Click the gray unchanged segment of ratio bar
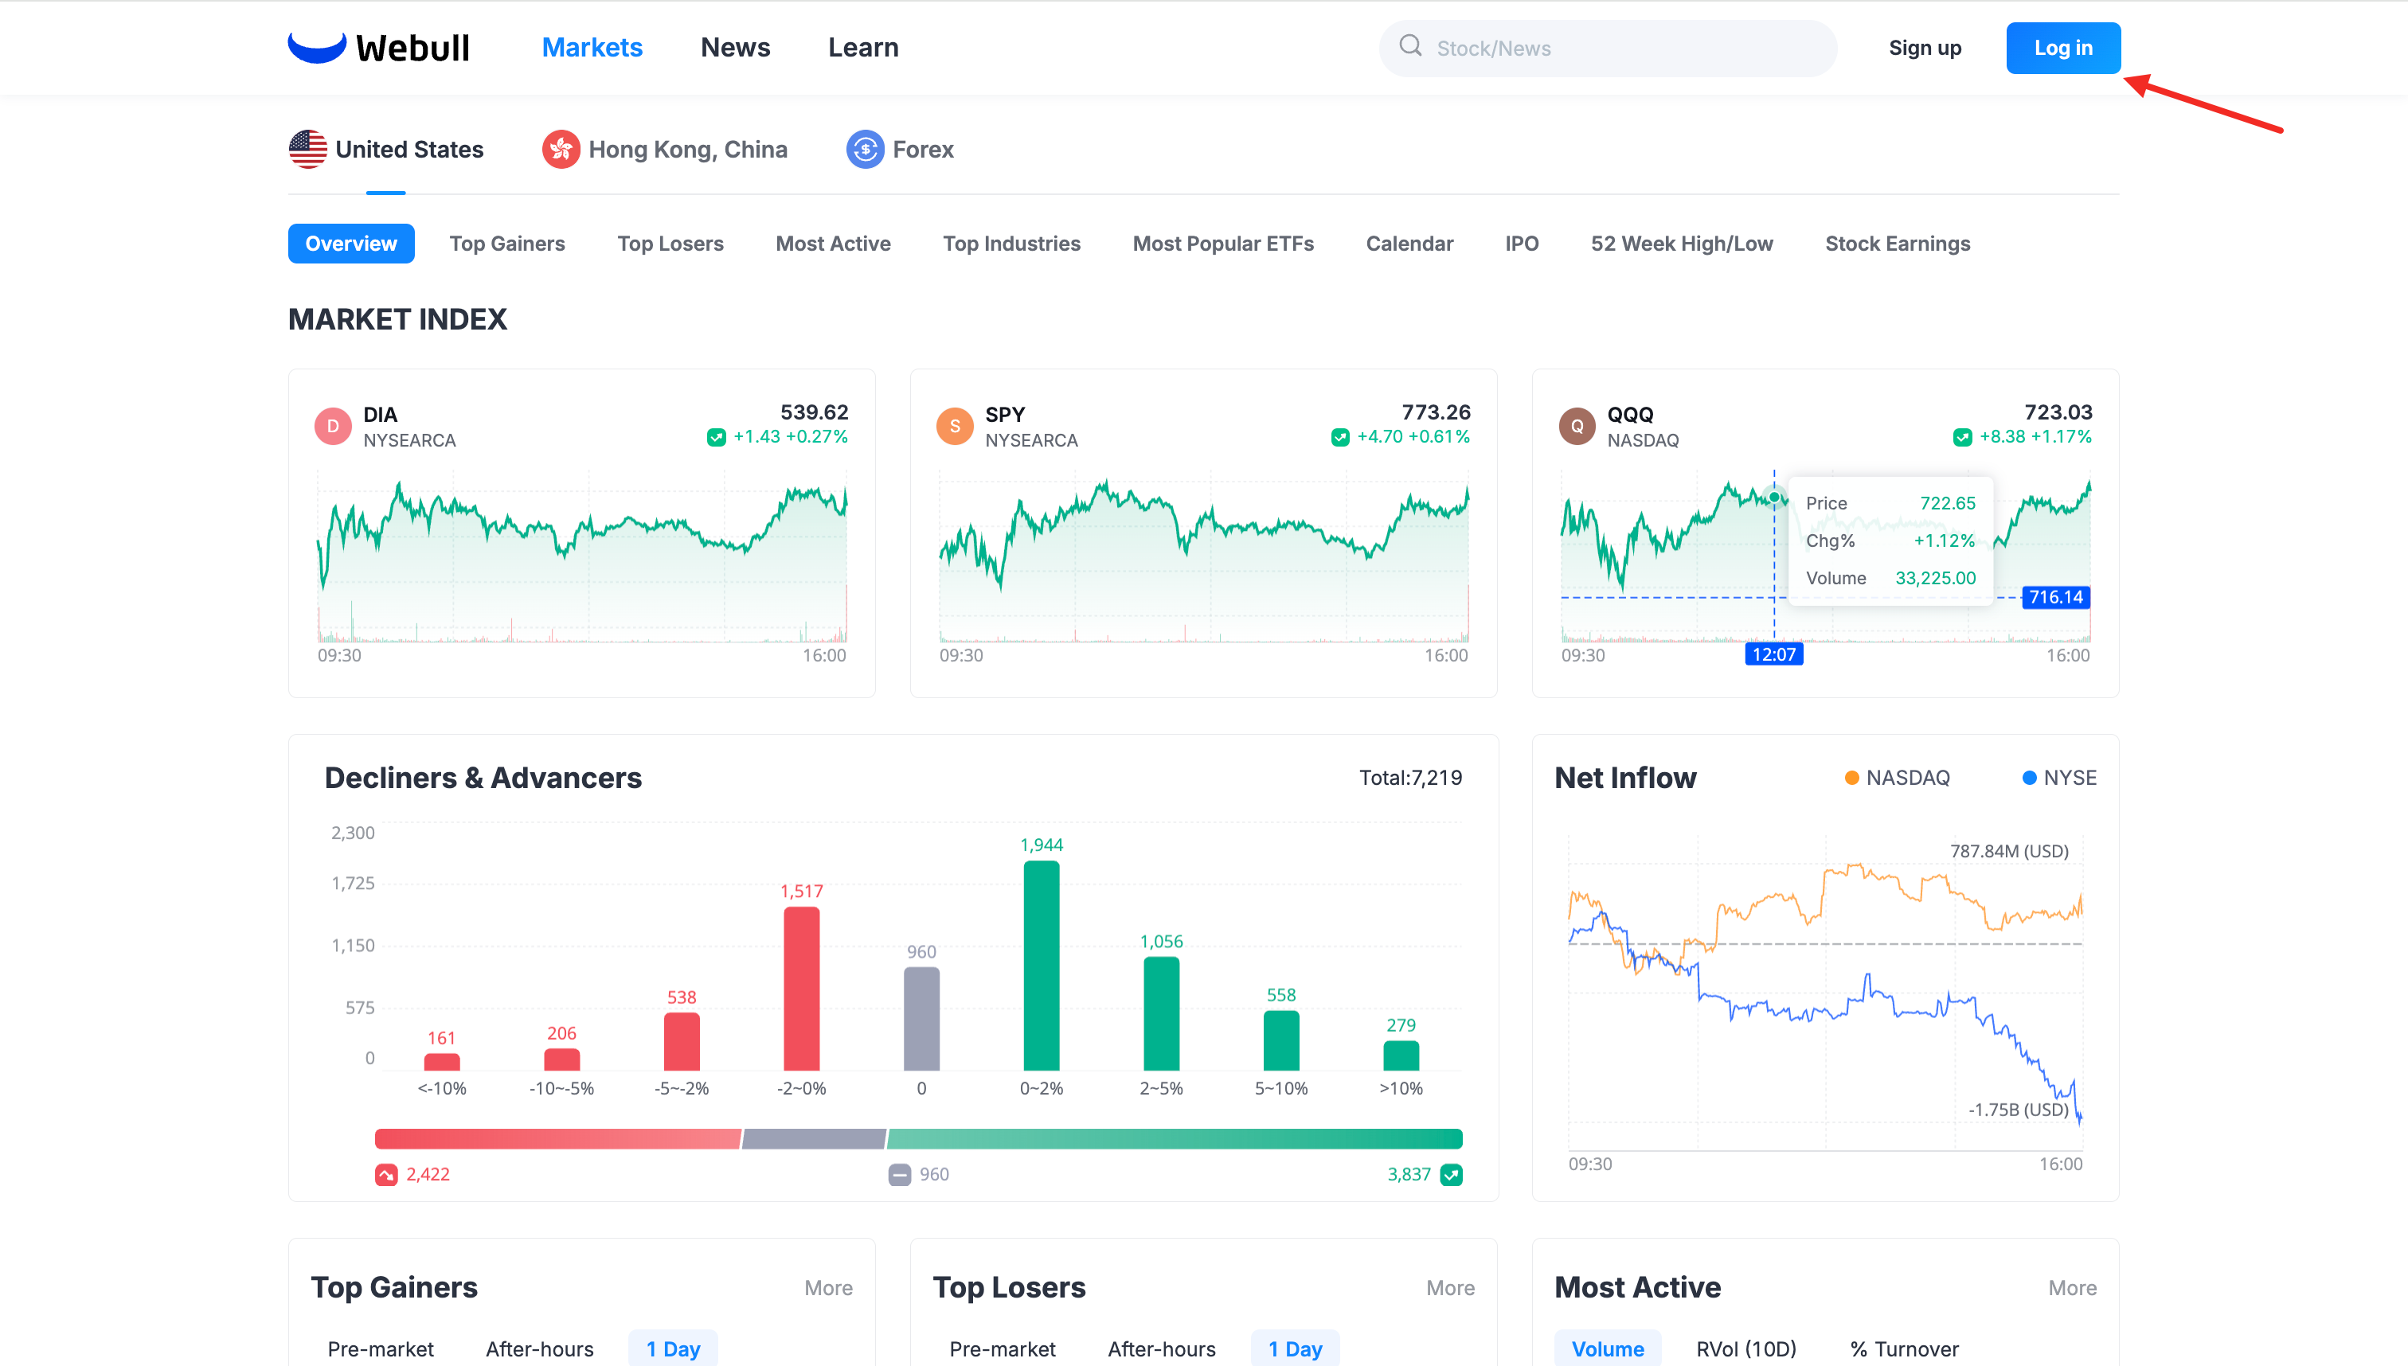 [814, 1139]
